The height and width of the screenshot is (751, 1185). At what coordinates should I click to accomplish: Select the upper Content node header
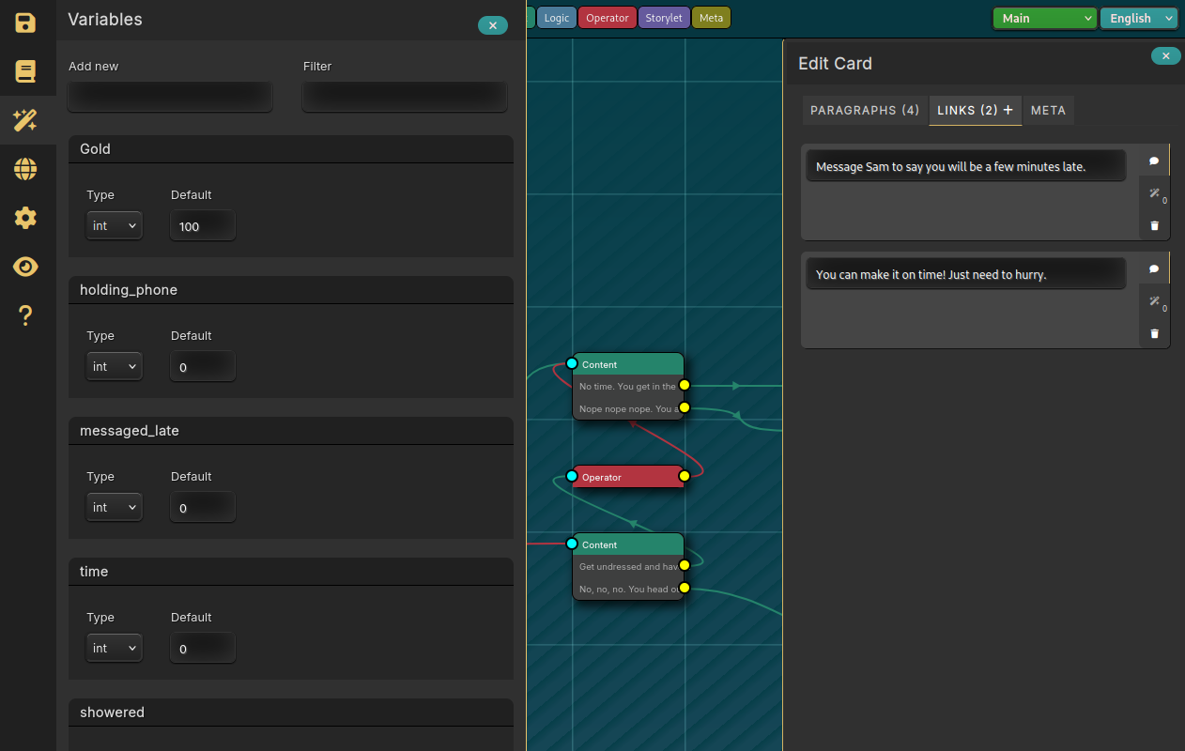click(628, 364)
